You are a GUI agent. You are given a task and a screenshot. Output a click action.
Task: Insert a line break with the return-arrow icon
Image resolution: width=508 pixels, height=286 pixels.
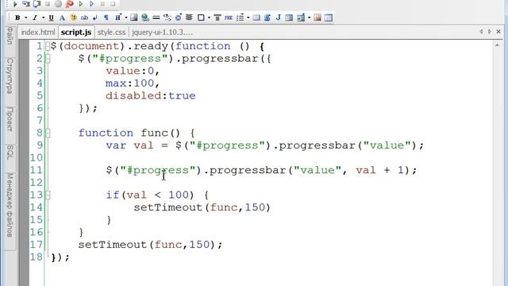[x=95, y=17]
